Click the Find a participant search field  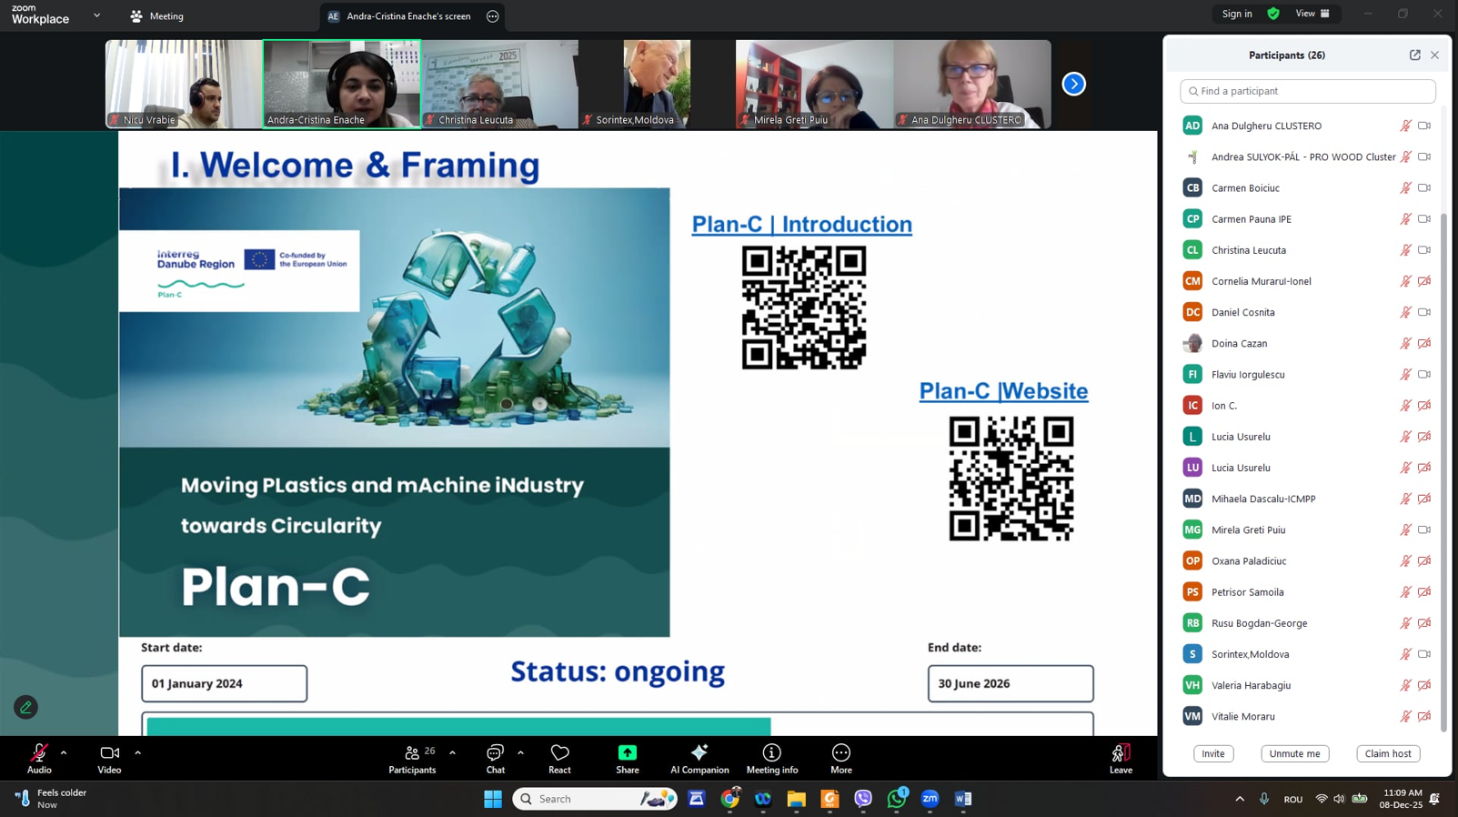click(x=1307, y=91)
